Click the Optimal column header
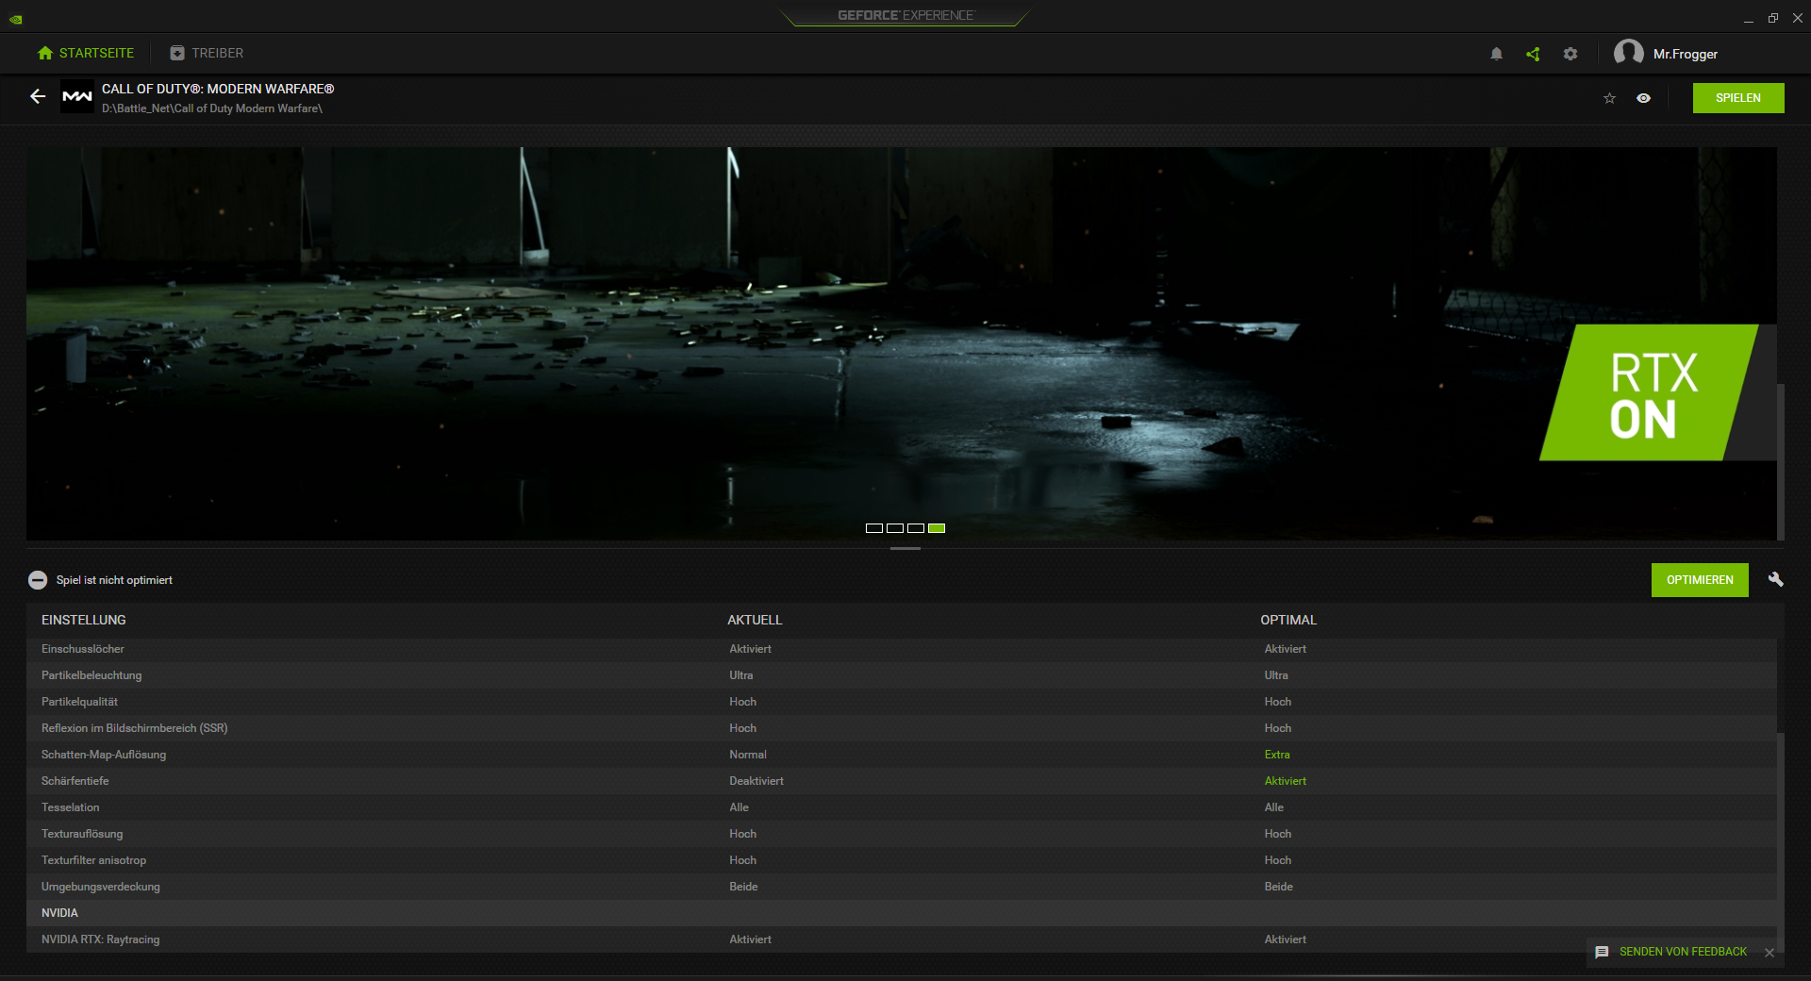 click(1288, 620)
